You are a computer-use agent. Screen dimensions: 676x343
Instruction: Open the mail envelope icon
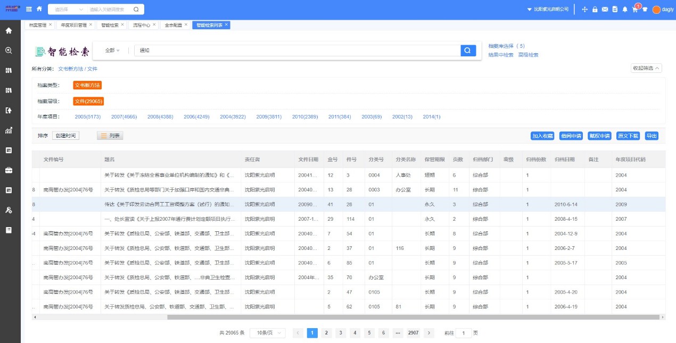point(605,10)
